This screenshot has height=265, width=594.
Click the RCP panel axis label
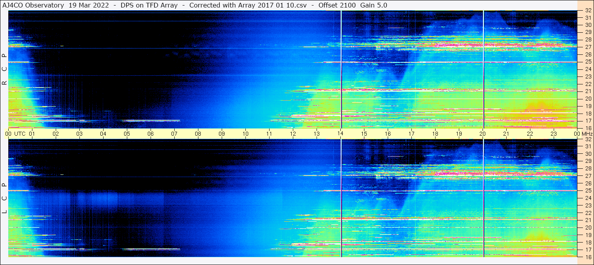coord(4,69)
